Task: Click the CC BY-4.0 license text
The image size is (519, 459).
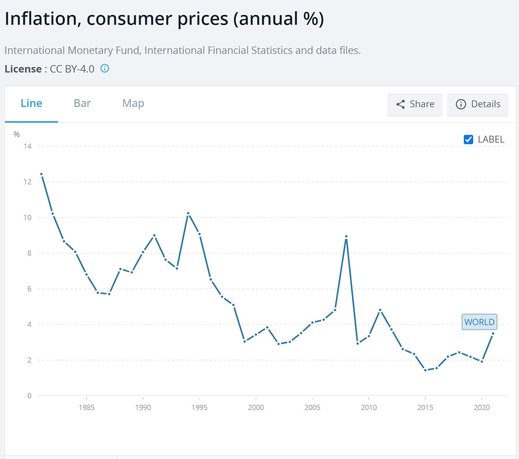Action: pyautogui.click(x=72, y=69)
